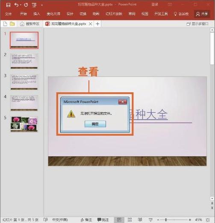This screenshot has height=223, width=215.
Task: Click the slide count status 幻灯片 第1张，共5张
Action: pos(21,220)
